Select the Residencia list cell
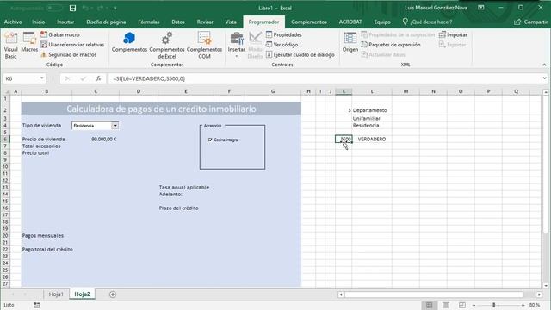The image size is (551, 310). tap(372, 126)
